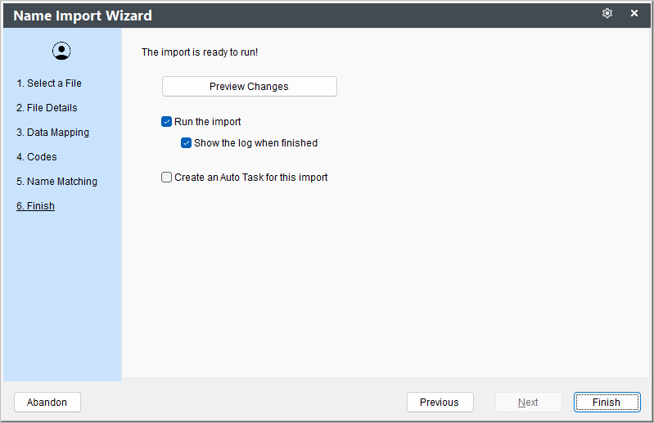This screenshot has width=654, height=423.
Task: Abandon the import wizard
Action: pyautogui.click(x=47, y=403)
